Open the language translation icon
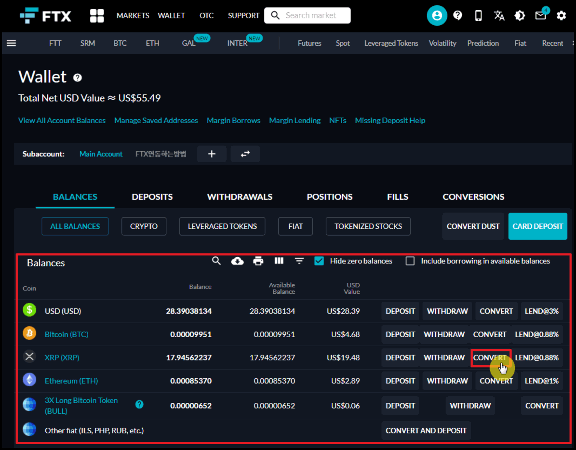 [499, 15]
